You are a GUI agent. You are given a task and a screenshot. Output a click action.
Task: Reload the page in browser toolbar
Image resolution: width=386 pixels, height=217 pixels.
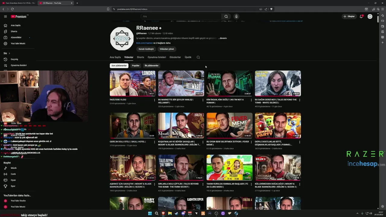pos(12,9)
